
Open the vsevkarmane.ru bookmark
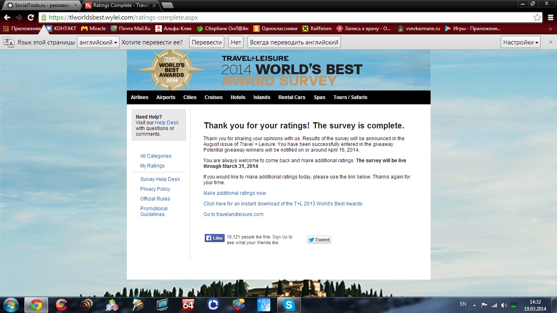(419, 29)
